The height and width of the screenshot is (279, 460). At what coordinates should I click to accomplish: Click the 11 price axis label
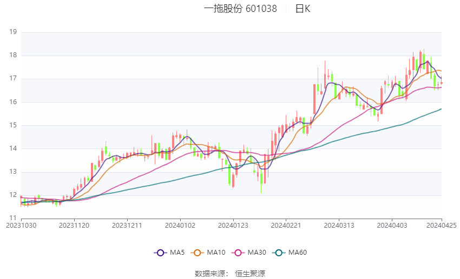[x=13, y=218]
